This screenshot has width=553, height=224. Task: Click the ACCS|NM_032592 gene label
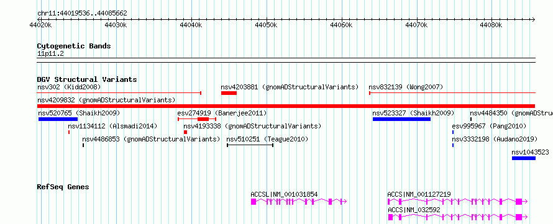coord(414,210)
